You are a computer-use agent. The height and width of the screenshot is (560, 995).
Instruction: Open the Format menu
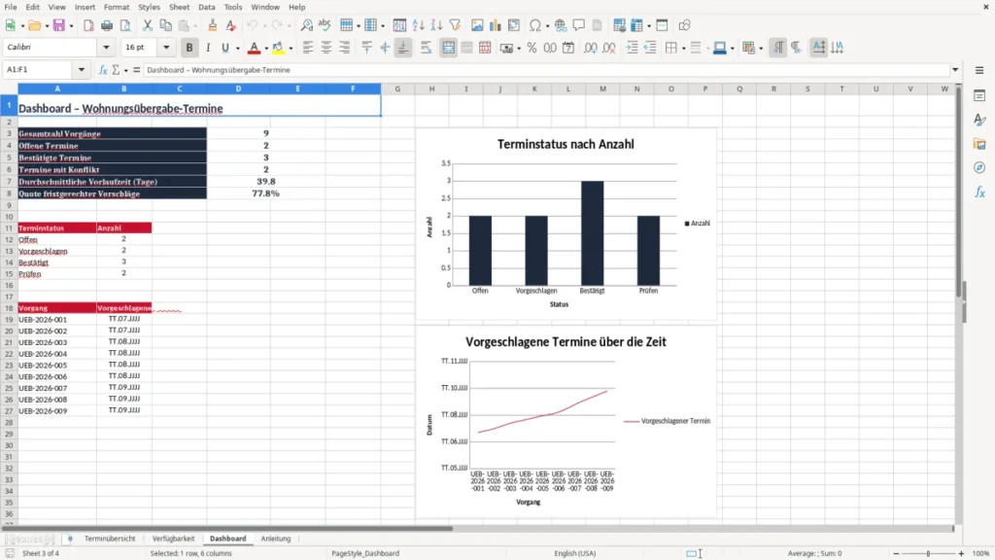(117, 7)
